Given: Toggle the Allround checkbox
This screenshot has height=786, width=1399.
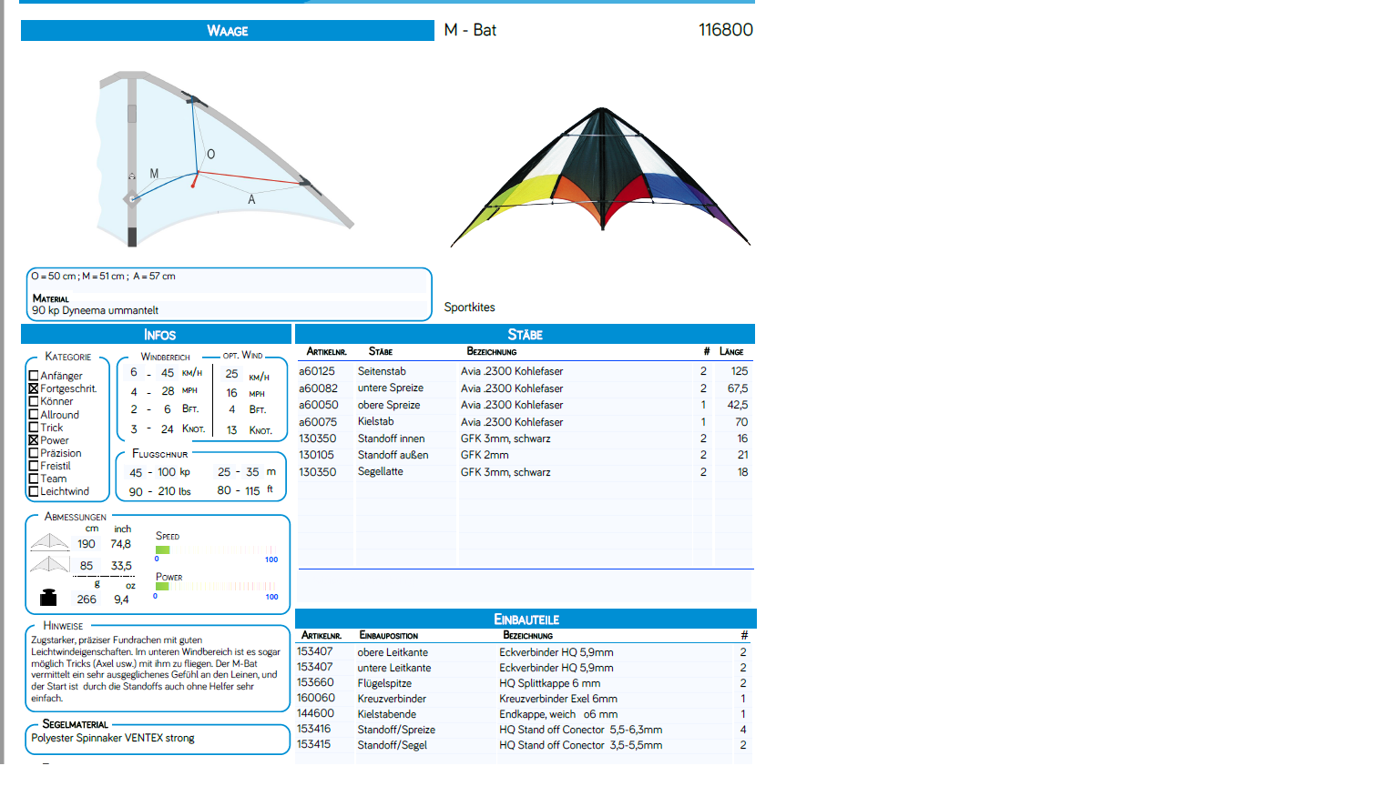Looking at the screenshot, I should point(34,415).
